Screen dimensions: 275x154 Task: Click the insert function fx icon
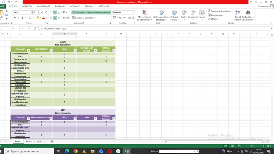[35, 28]
